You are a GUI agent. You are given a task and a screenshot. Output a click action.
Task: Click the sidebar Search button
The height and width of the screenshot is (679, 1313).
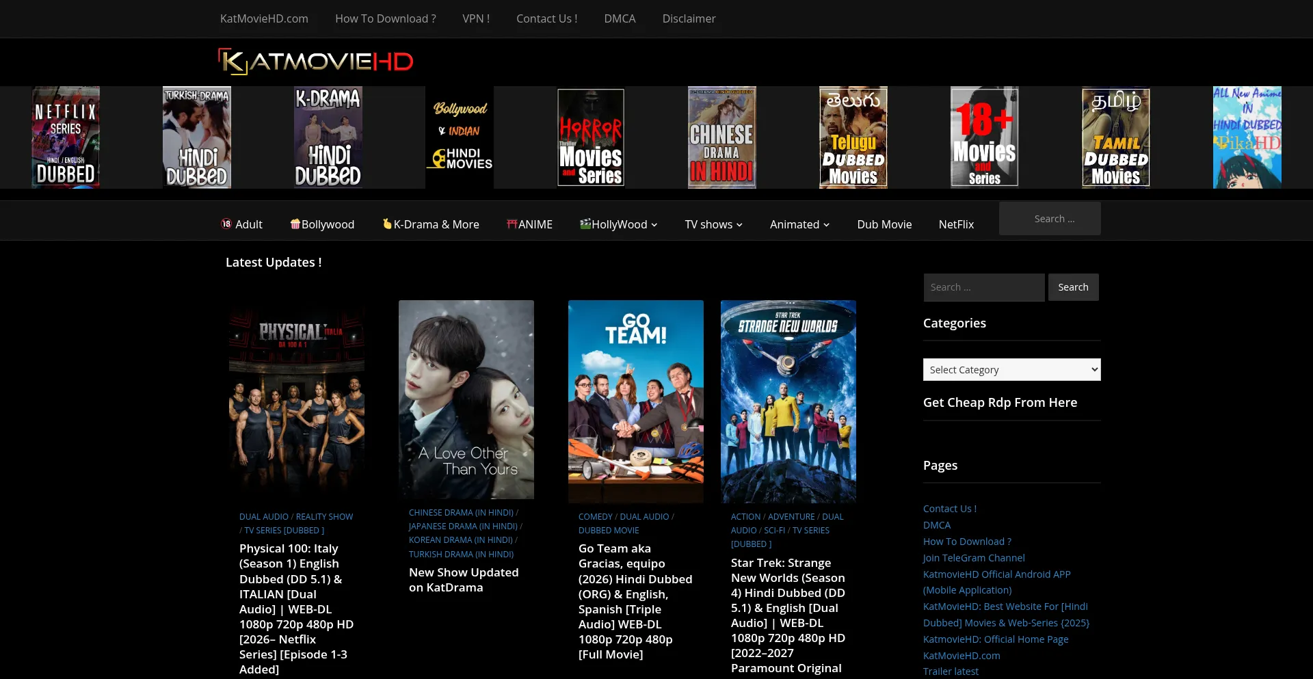[x=1073, y=287]
